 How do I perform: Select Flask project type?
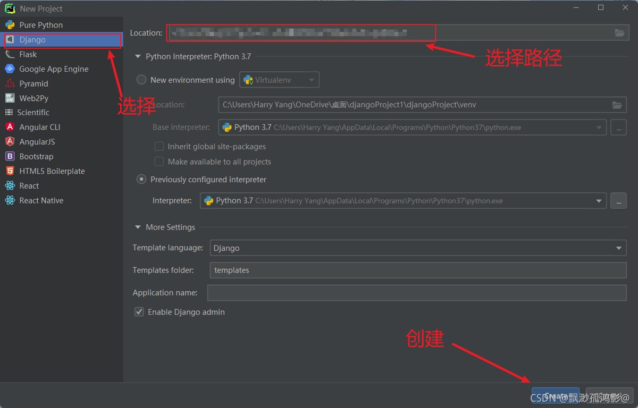(x=62, y=54)
